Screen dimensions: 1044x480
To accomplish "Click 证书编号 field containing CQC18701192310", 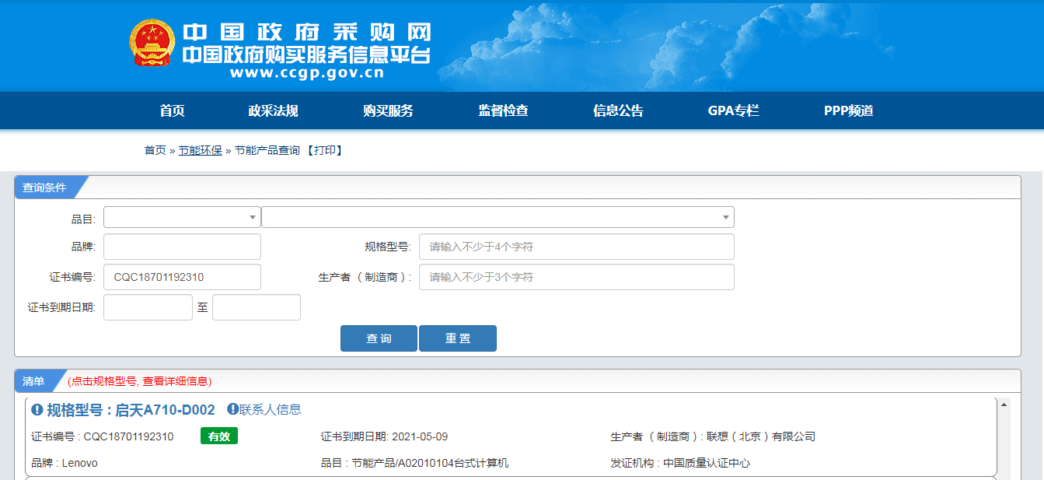I will tap(182, 277).
